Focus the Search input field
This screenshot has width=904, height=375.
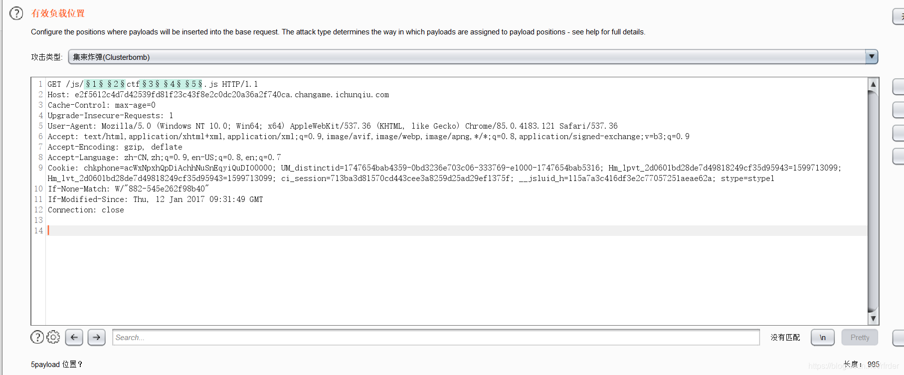436,337
